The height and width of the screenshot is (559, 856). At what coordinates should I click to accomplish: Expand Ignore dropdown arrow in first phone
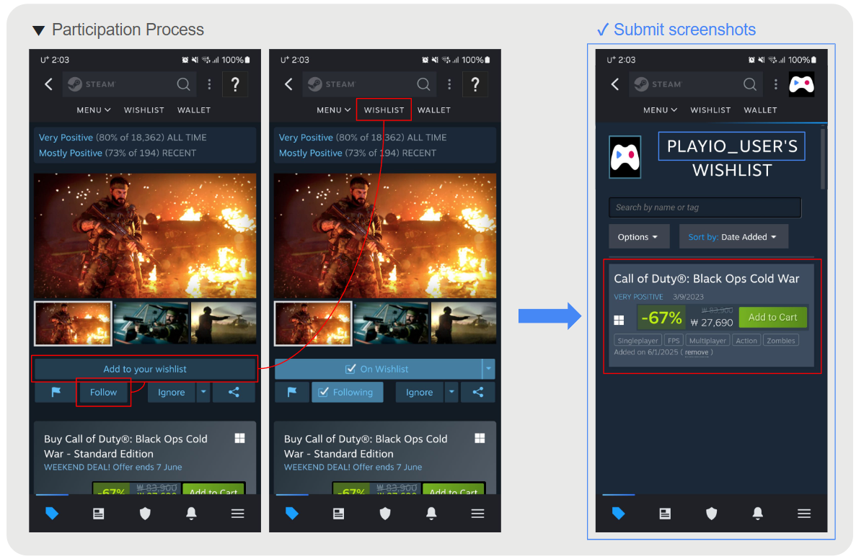[203, 392]
